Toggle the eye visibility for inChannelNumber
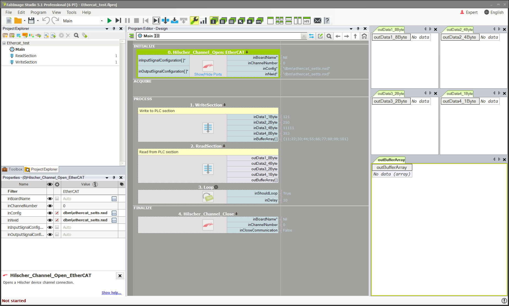 50,206
